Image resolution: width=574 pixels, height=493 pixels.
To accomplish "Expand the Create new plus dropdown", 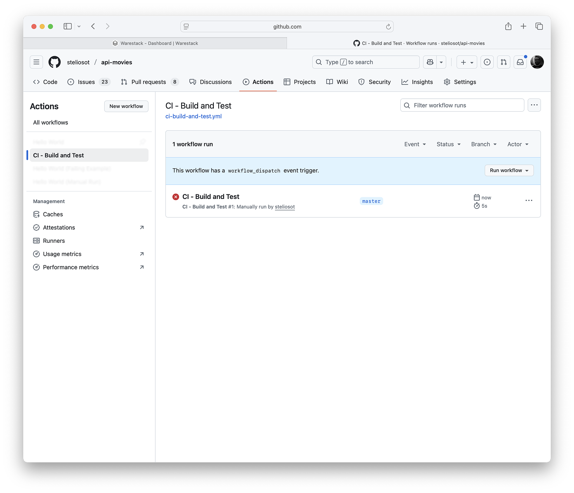I will [467, 62].
